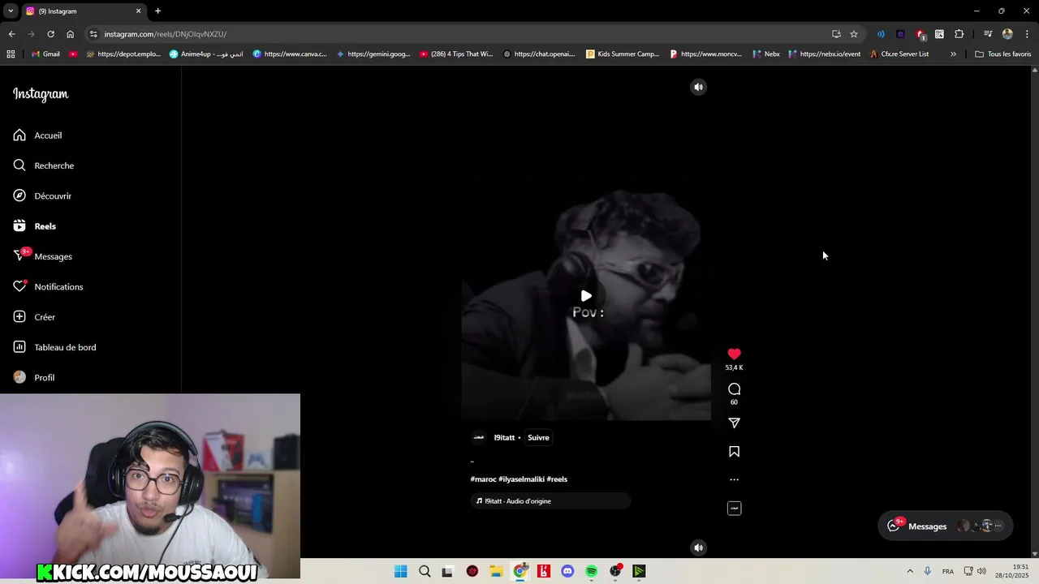1039x584 pixels.
Task: Open taskbar Search
Action: (425, 571)
